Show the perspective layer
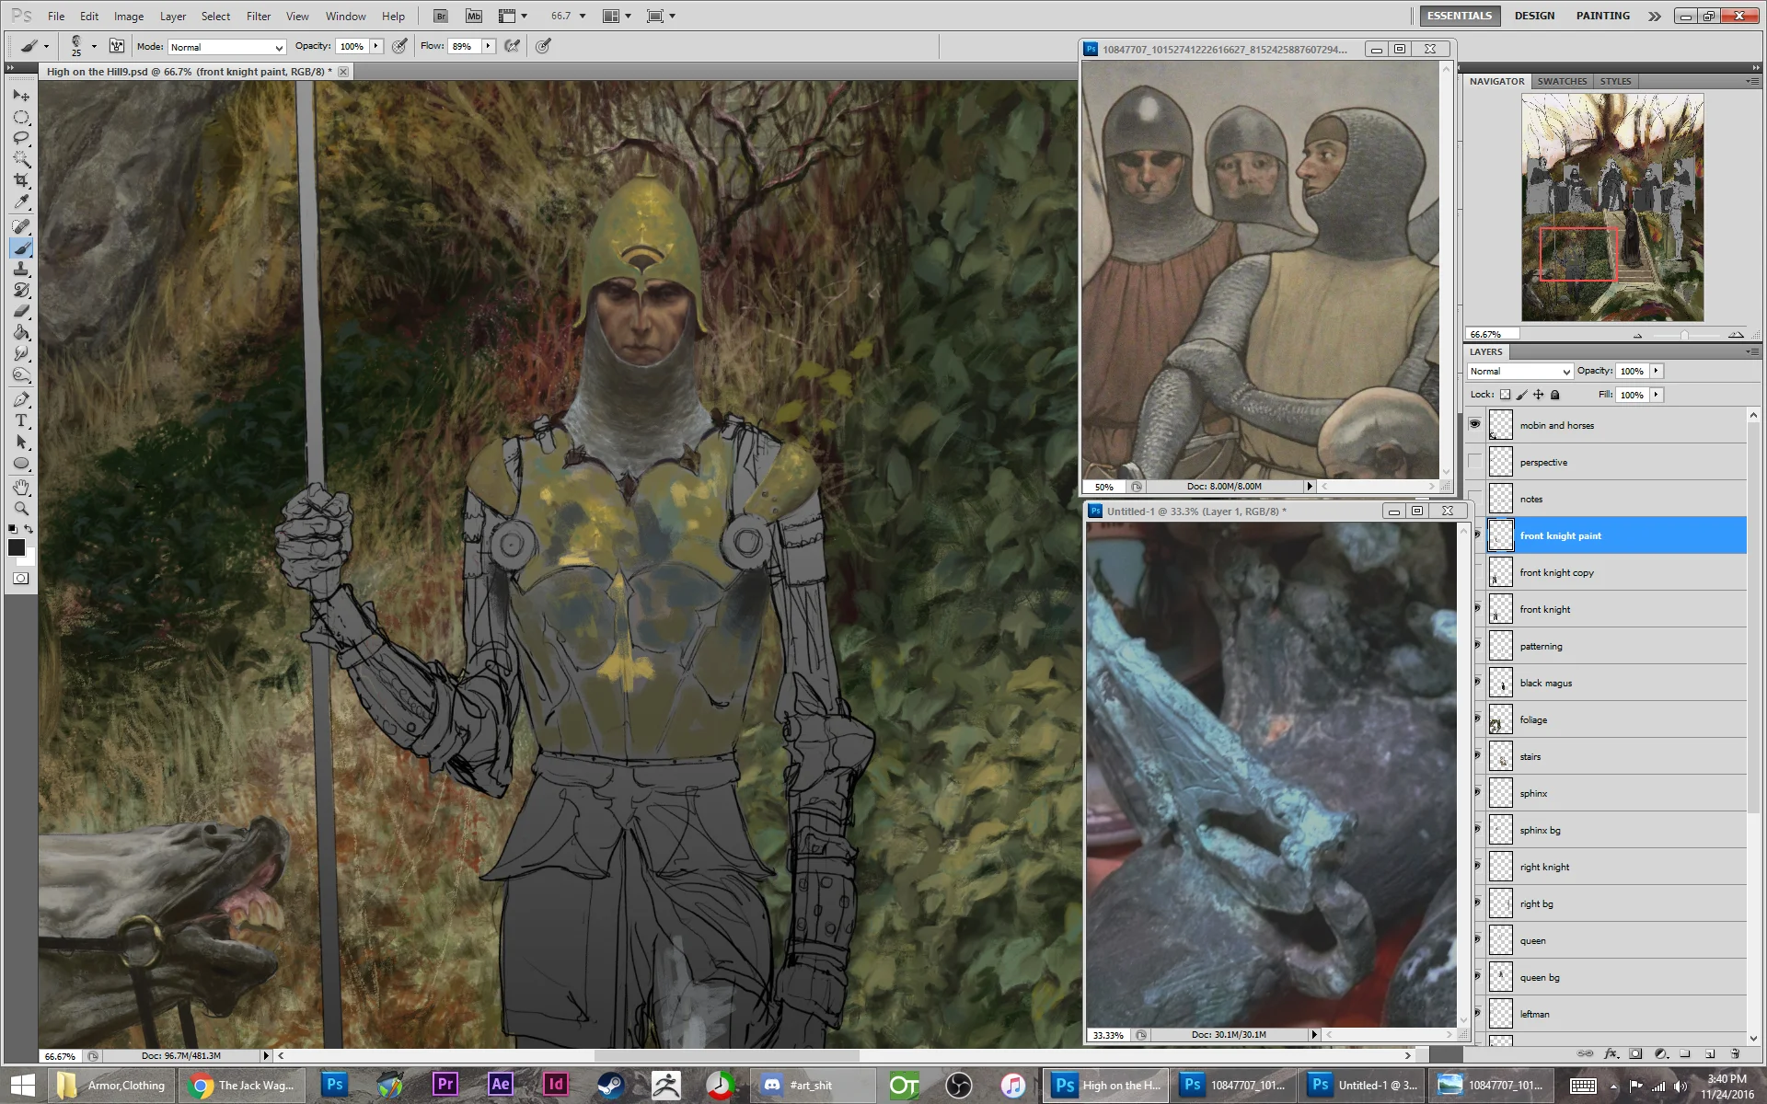The image size is (1767, 1104). point(1475,462)
